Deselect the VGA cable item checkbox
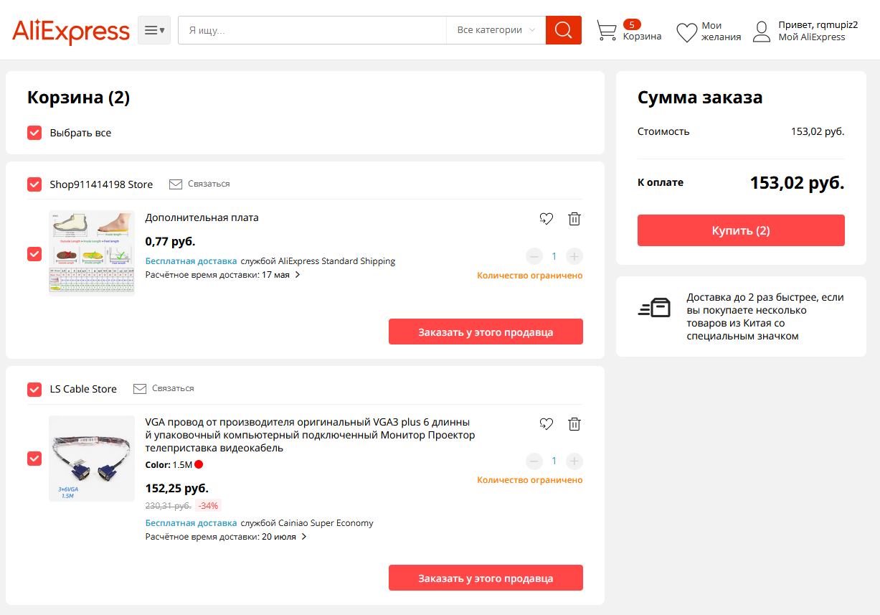The height and width of the screenshot is (615, 880). (34, 459)
